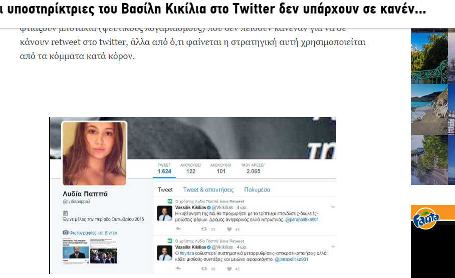Open @parapolitika901 mention in first tweet
The image size is (455, 278).
[302, 220]
